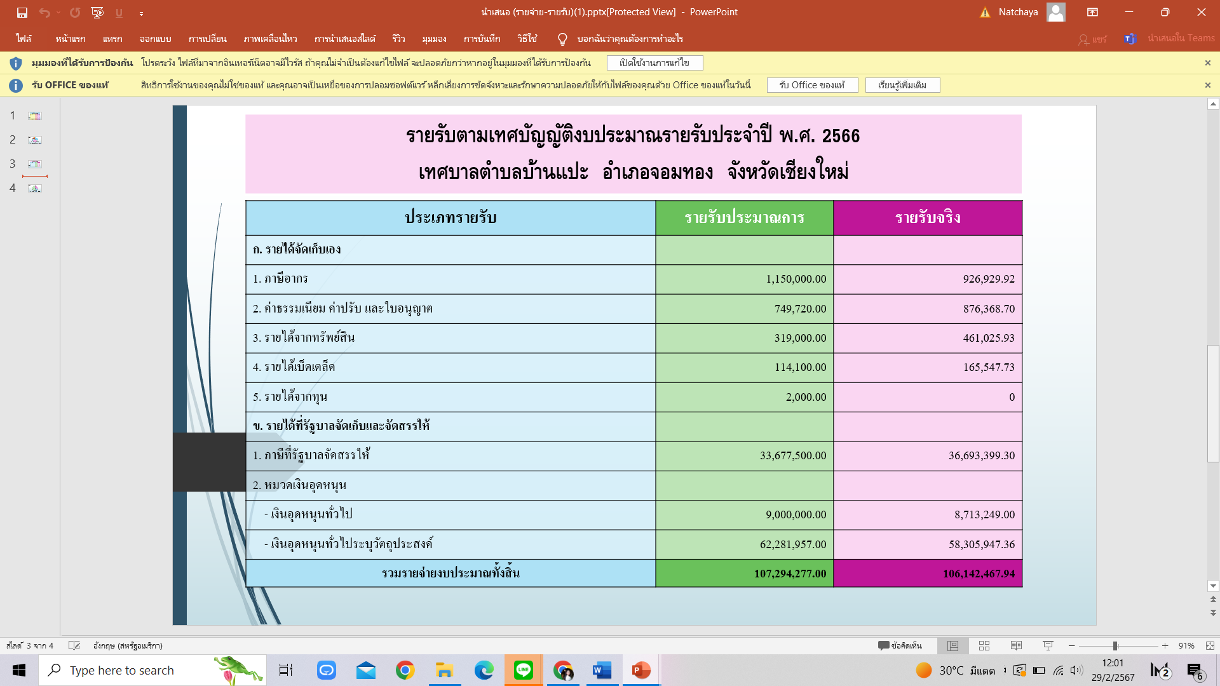
Task: Open the comments pane in status bar
Action: point(900,645)
